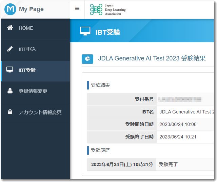217x182 pixels.
Task: Click the pie chart icon beside the result title
Action: click(x=87, y=59)
